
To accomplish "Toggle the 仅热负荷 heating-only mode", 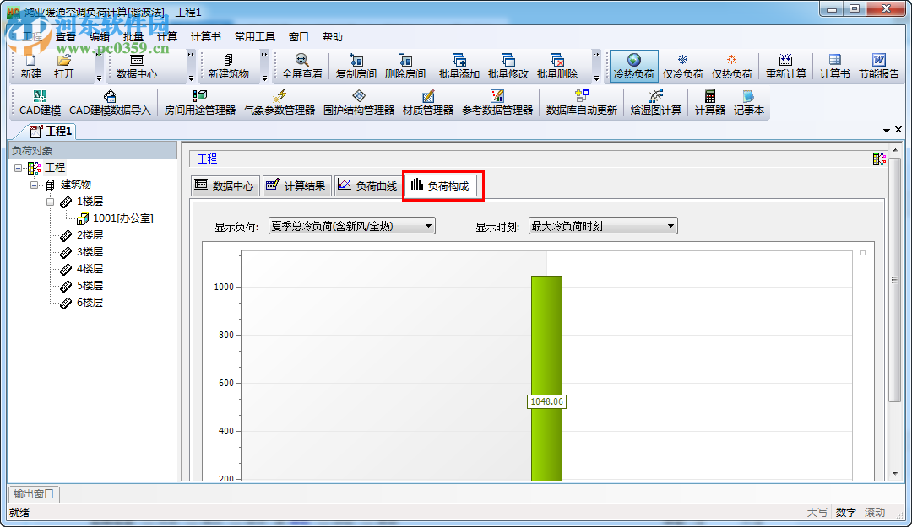I will (x=731, y=67).
